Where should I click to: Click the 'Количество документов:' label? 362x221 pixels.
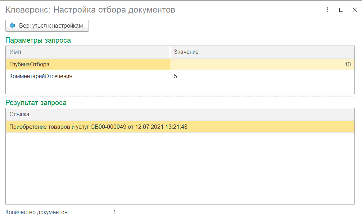pos(37,212)
